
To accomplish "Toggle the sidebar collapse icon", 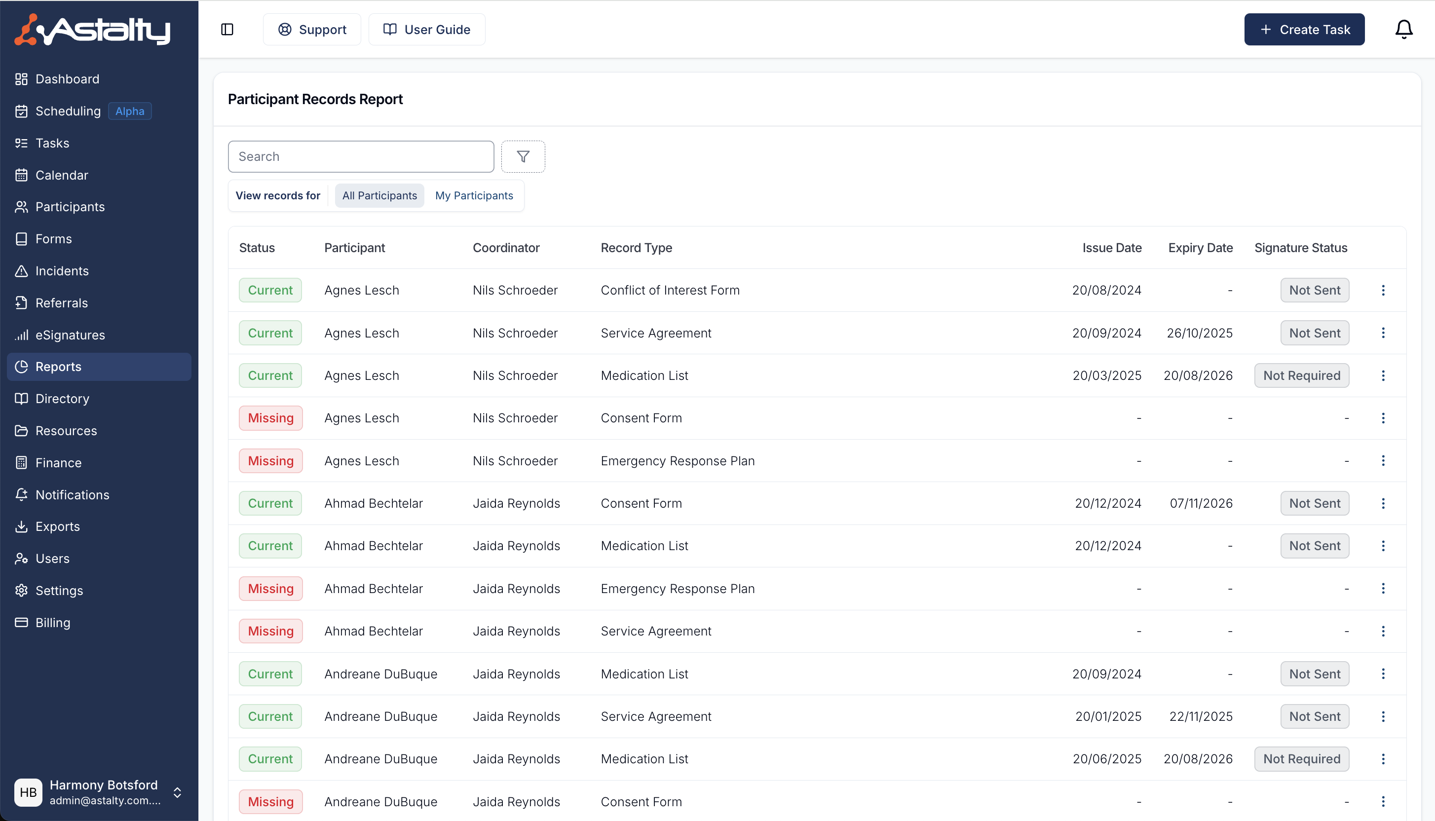I will [227, 29].
